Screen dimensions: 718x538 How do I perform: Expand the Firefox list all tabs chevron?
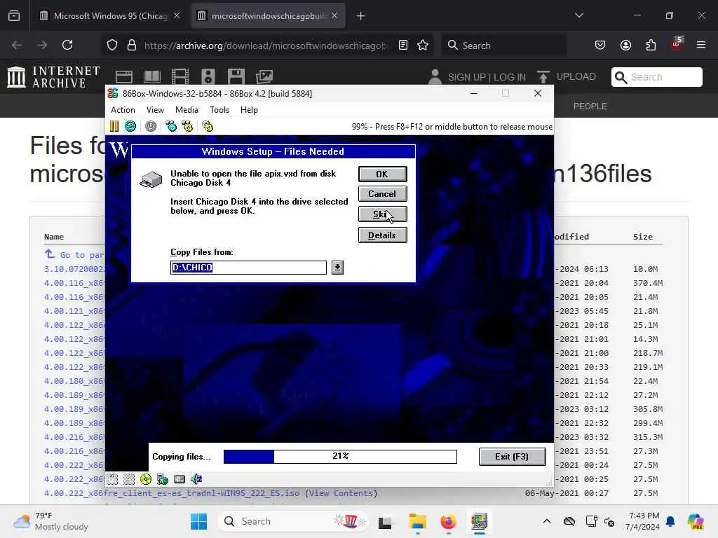pos(579,15)
